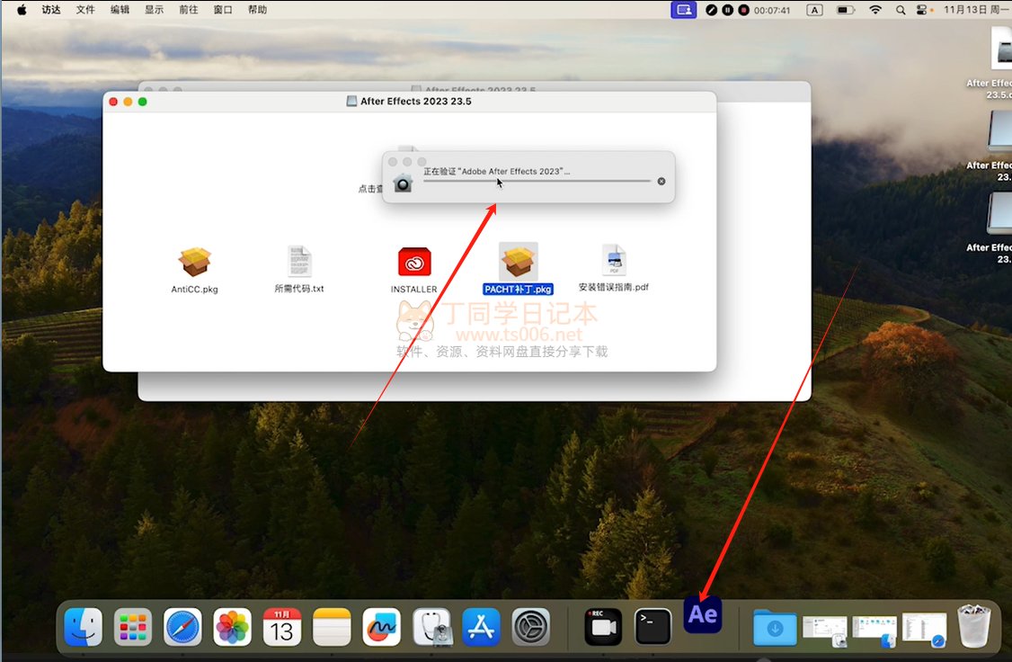Viewport: 1012px width, 662px height.
Task: Open the Trash in the Dock
Action: click(x=974, y=626)
